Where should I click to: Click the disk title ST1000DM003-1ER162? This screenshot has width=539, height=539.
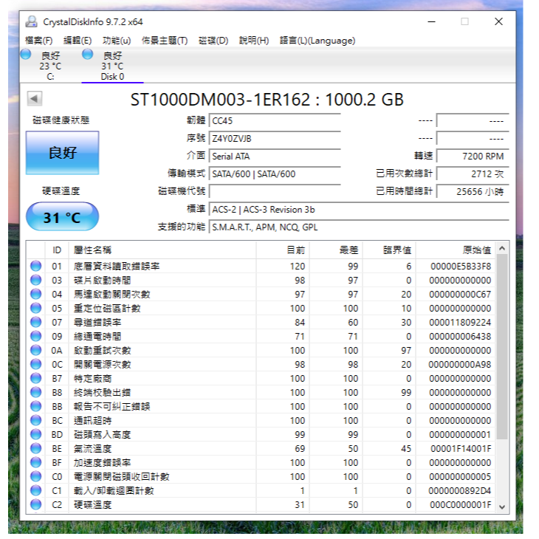220,100
